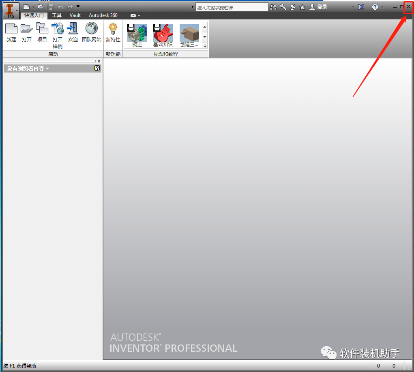Switch to the Autodesk 360 ribbon tab

tap(103, 15)
